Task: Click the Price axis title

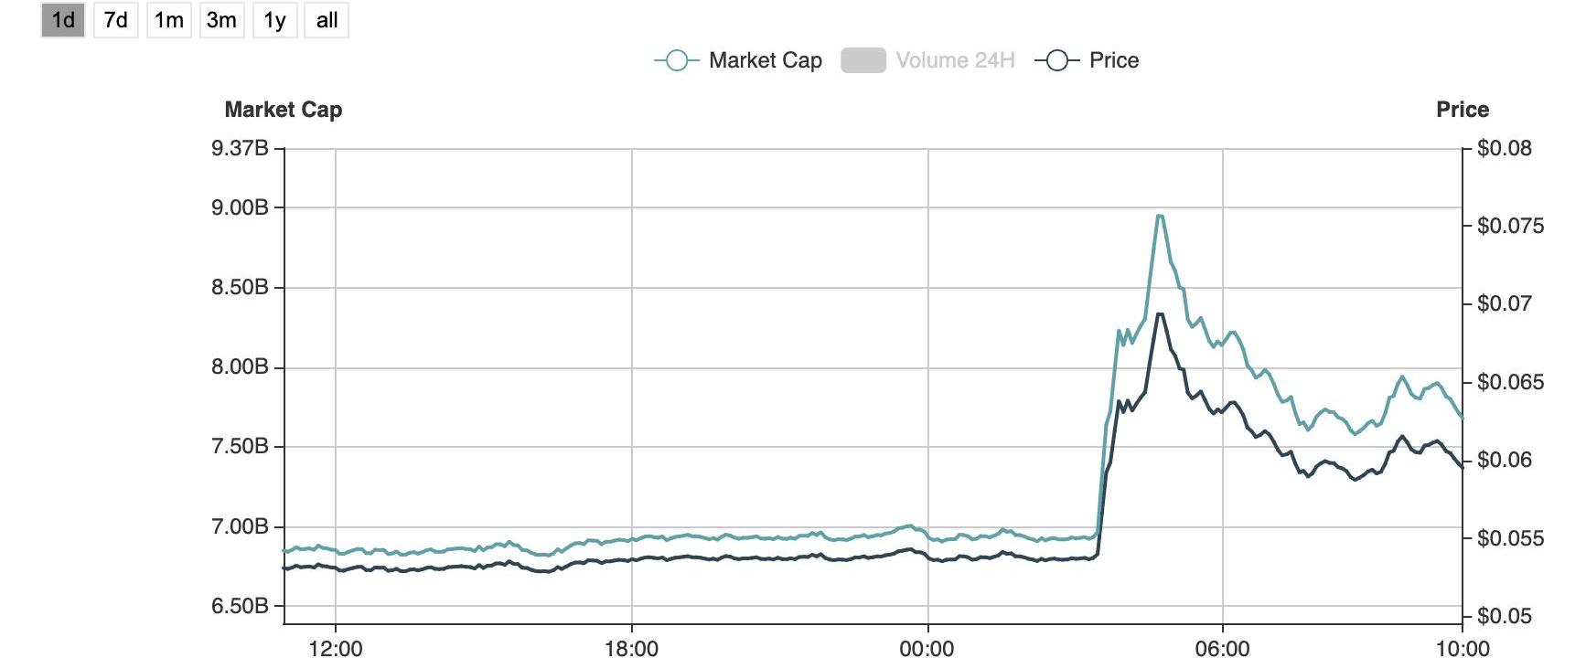Action: [x=1462, y=110]
